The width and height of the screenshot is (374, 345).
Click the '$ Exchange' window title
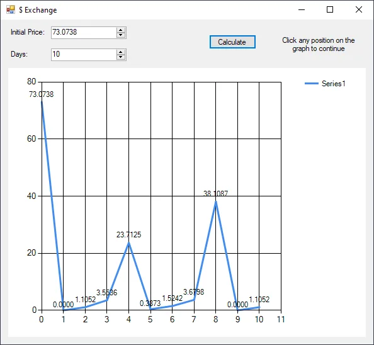click(x=38, y=10)
